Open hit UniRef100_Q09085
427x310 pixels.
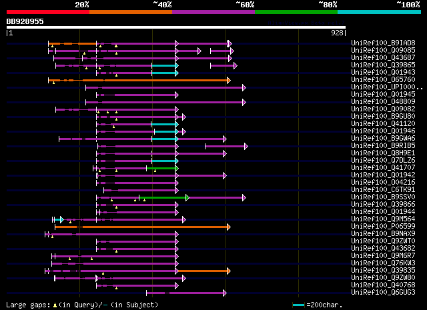pos(383,51)
